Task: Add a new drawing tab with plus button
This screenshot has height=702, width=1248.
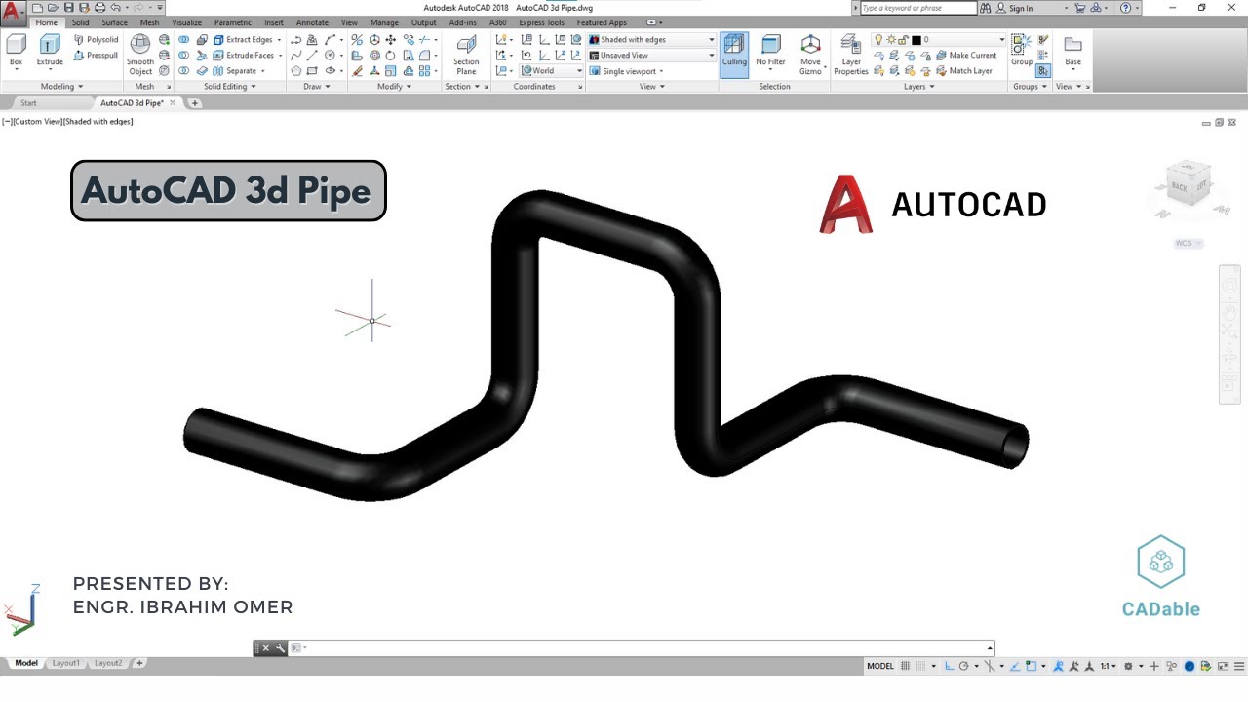Action: 194,103
